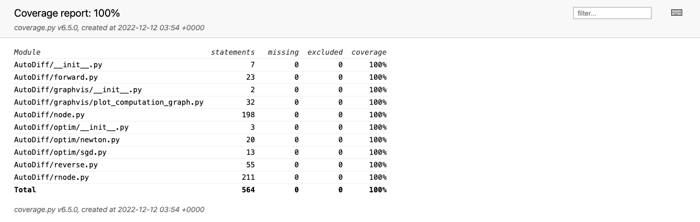Click the Coverage report: 100% heading
This screenshot has width=700, height=222.
coord(67,13)
